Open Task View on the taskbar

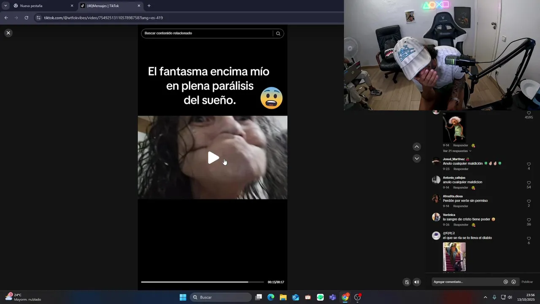coord(259,297)
